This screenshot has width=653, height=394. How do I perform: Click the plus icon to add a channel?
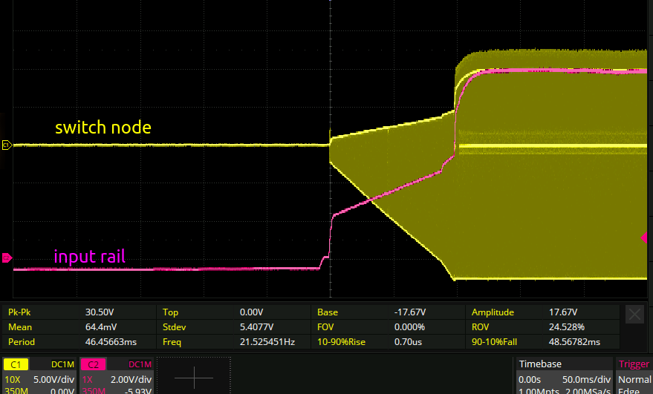pos(194,377)
